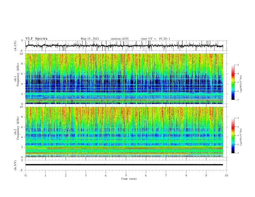Click the "-3" tick on ch.1 color bar
Image resolution: width=255 pixels, height=197 pixels.
tap(238, 65)
